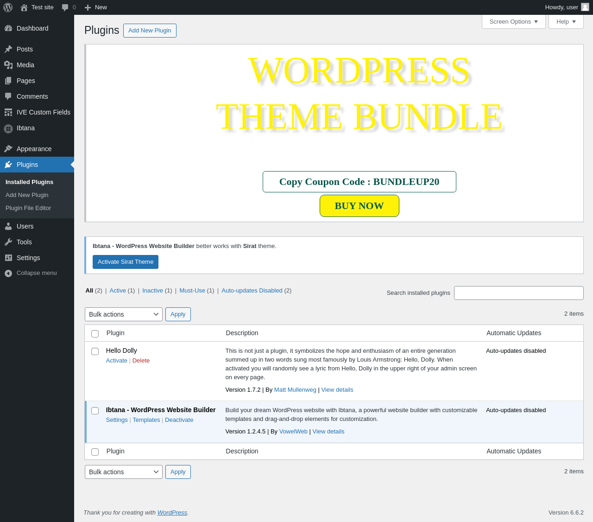The image size is (593, 522).
Task: Click the Appearance paintbrush icon
Action: coord(8,149)
